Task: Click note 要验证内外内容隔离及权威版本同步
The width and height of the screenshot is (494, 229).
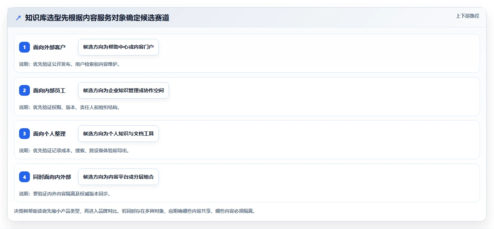Action: coord(65,194)
